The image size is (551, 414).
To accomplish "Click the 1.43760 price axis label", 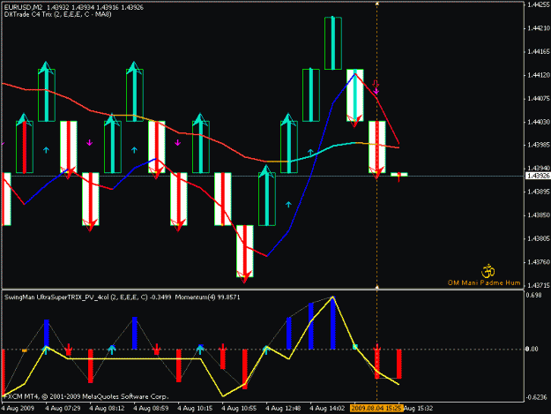I will click(x=539, y=262).
